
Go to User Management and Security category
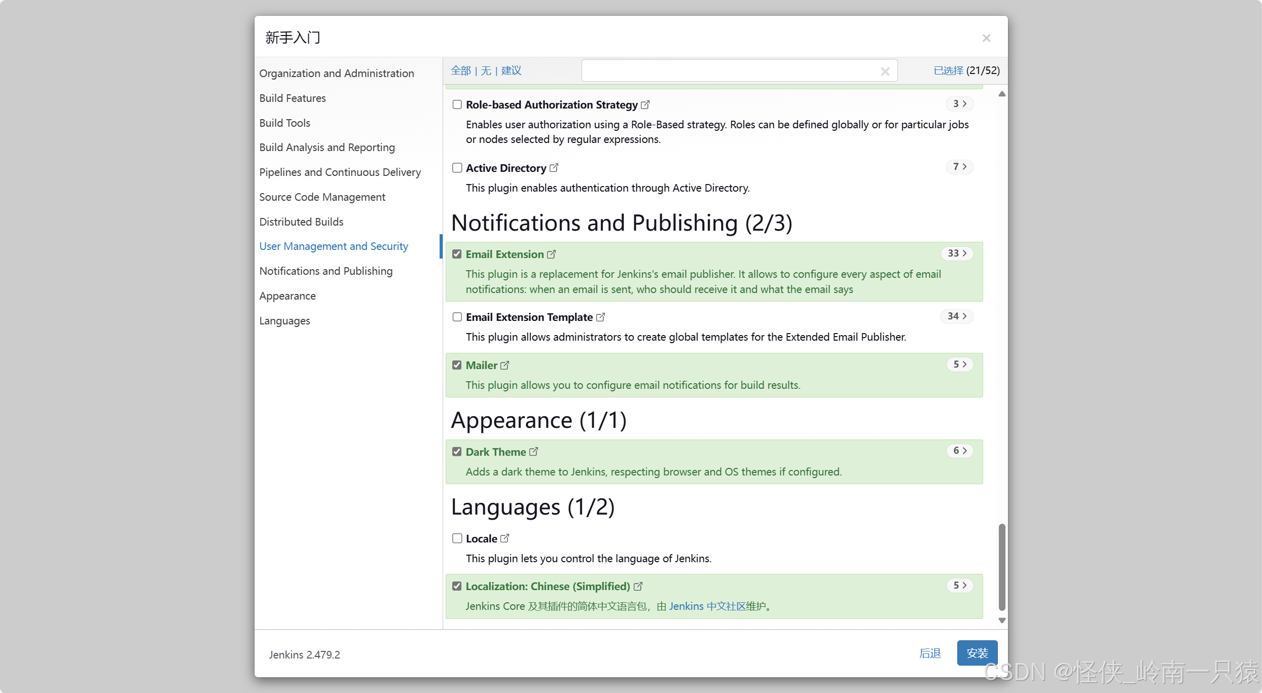click(334, 246)
